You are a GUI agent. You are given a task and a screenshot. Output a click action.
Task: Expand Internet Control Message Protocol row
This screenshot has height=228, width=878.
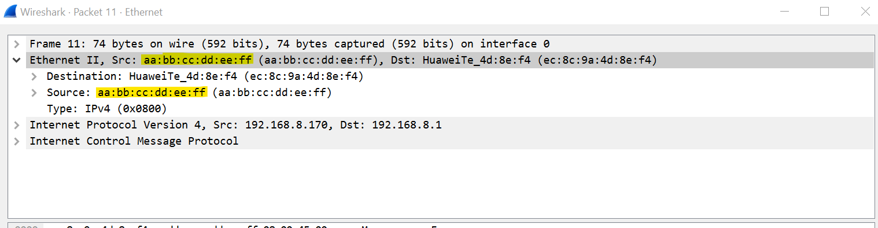point(17,141)
